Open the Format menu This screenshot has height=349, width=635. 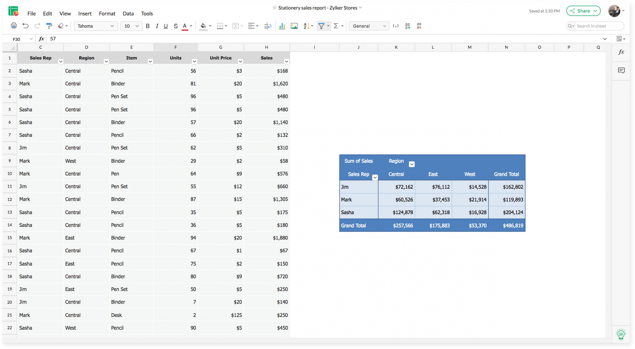pos(106,13)
